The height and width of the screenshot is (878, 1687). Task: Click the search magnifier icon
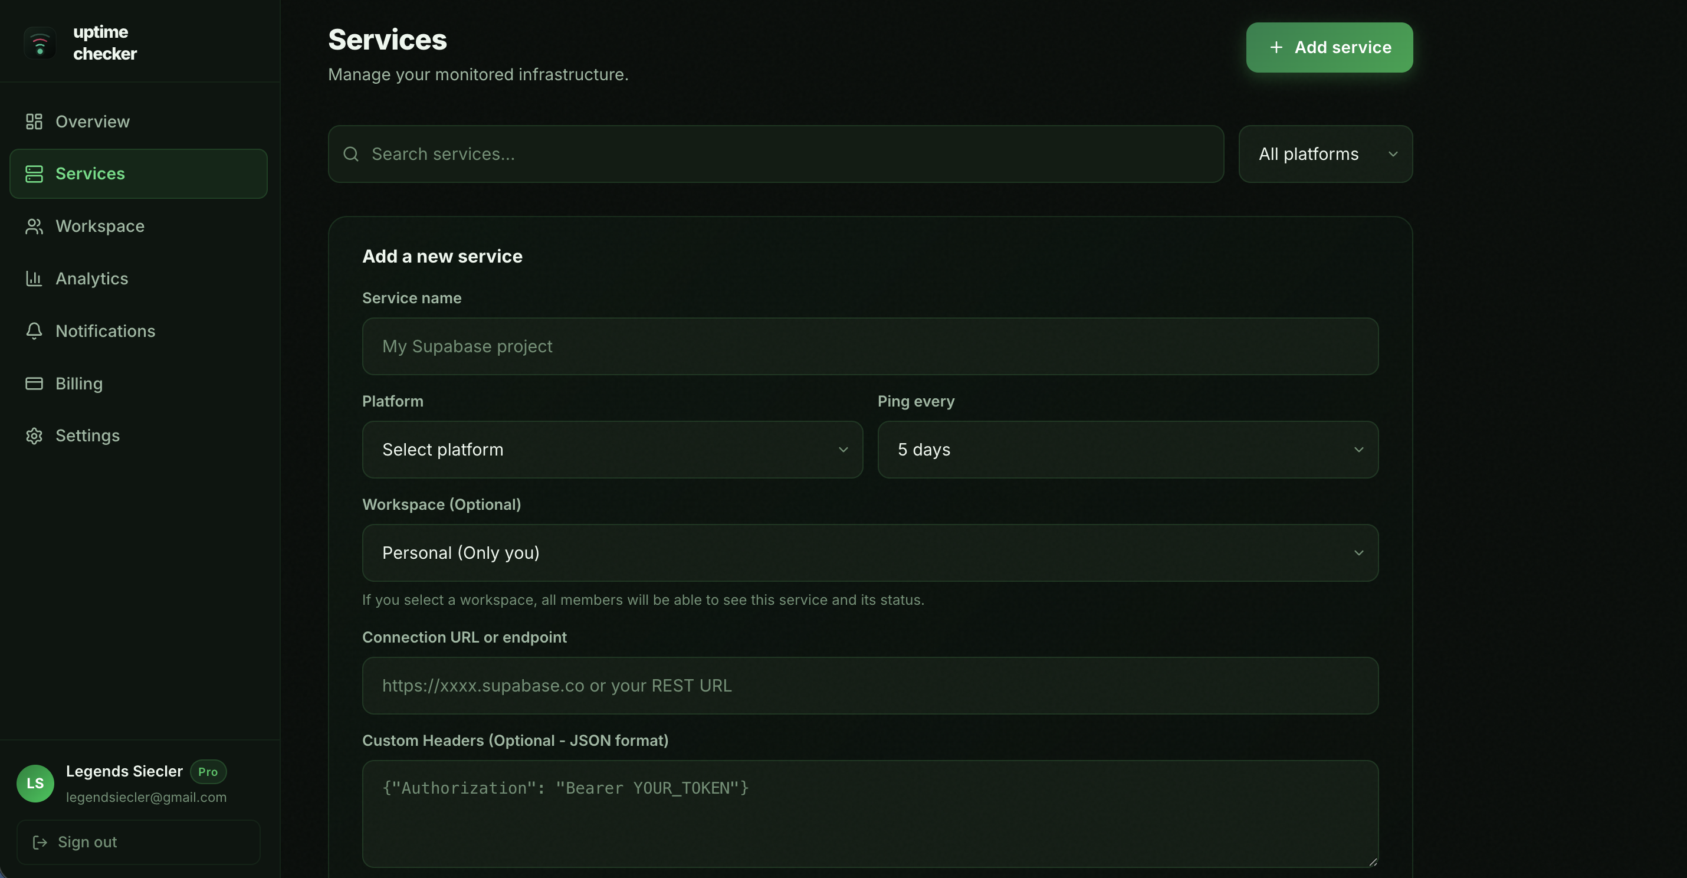[x=351, y=154]
